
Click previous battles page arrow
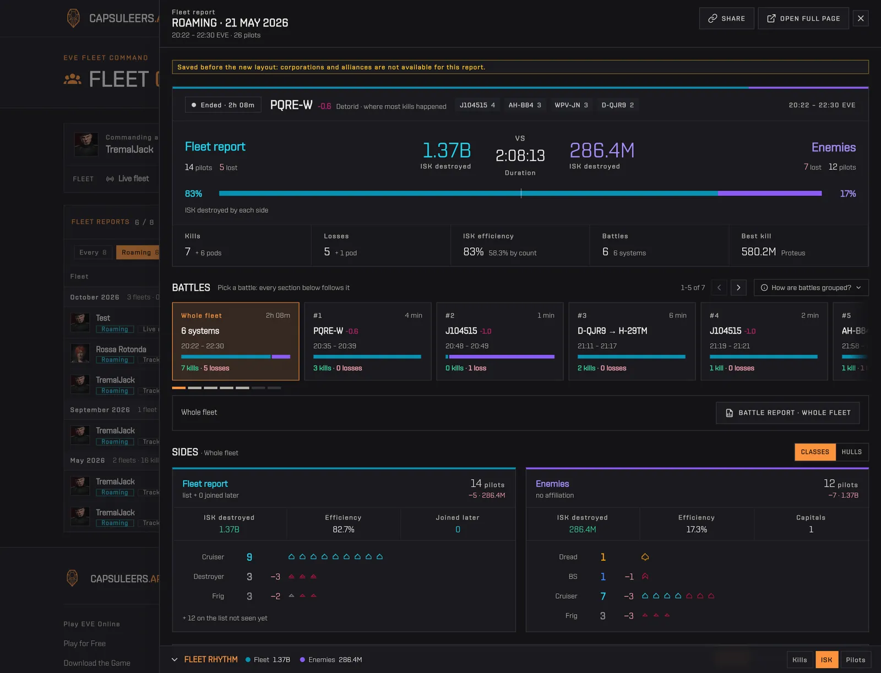click(x=719, y=287)
